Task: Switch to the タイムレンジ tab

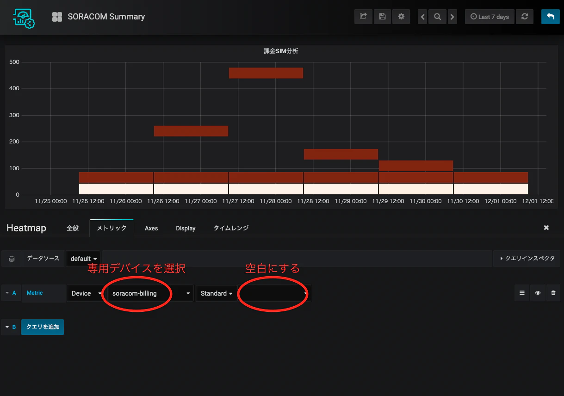Action: [231, 228]
